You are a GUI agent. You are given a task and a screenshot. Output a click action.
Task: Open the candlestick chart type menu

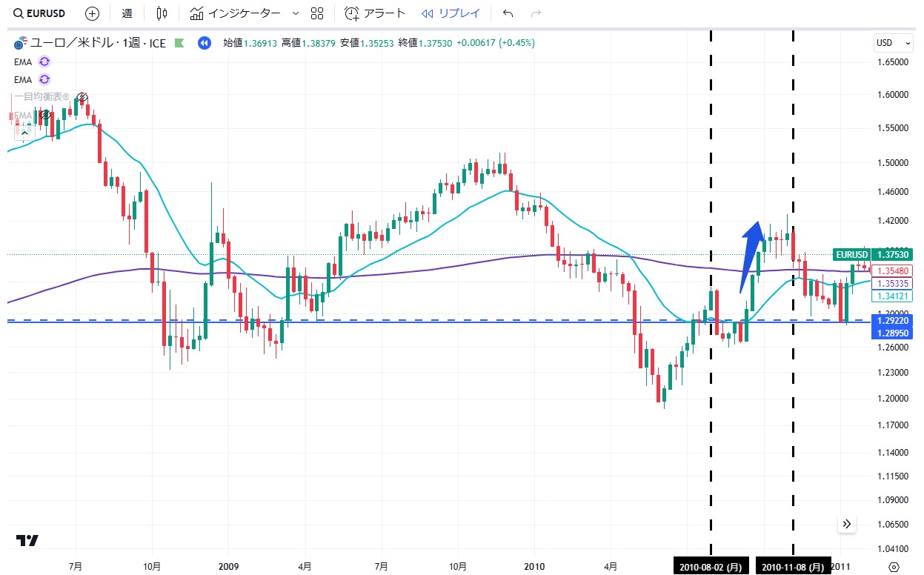[162, 13]
